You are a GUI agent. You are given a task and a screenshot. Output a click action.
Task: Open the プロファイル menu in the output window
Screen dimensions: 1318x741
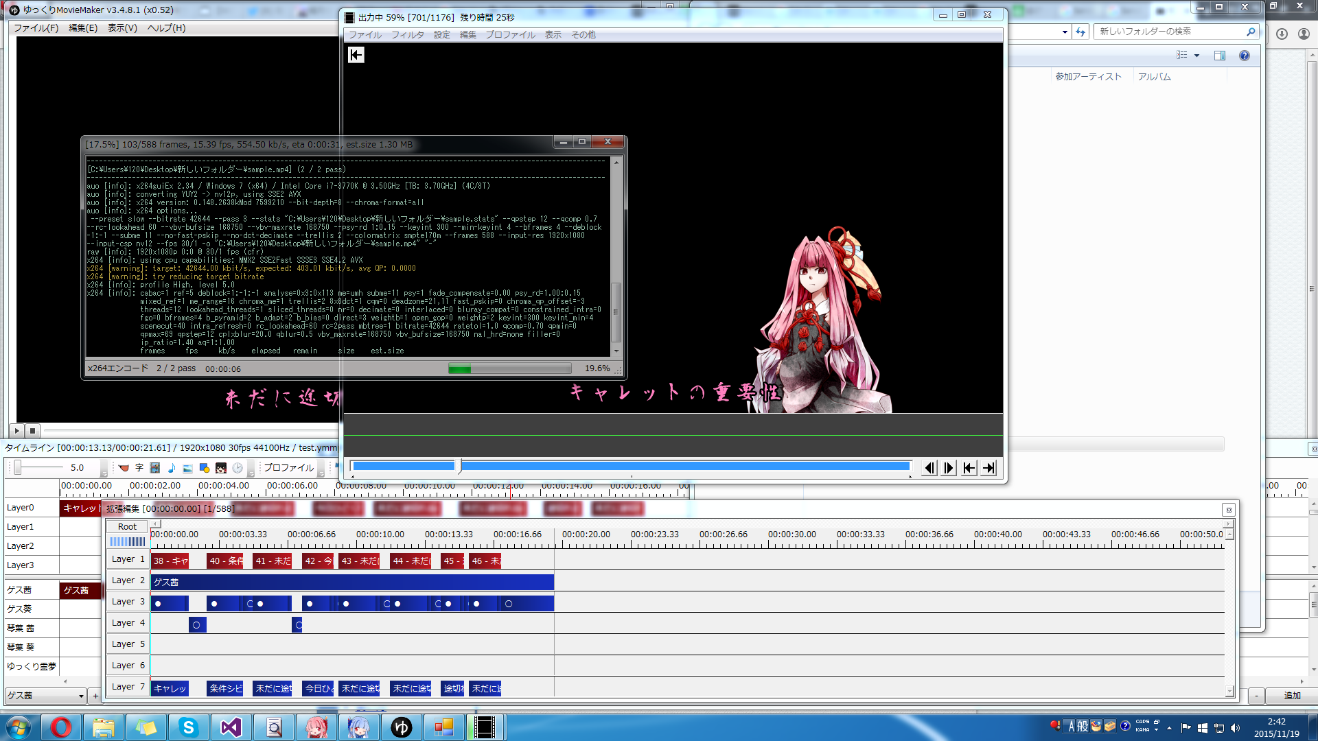click(510, 35)
